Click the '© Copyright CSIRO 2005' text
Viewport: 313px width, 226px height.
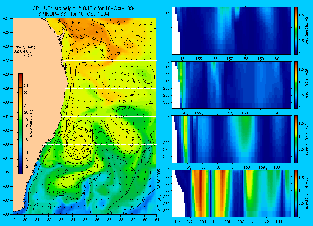click(x=159, y=190)
